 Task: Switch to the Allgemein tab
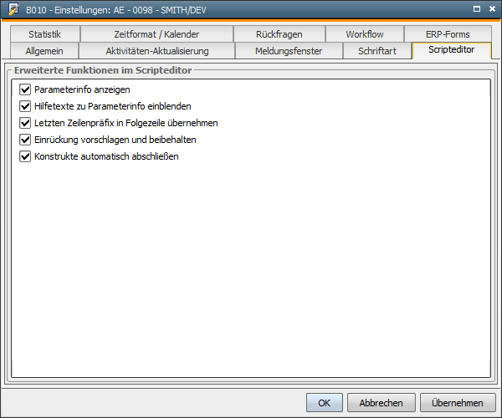point(44,51)
